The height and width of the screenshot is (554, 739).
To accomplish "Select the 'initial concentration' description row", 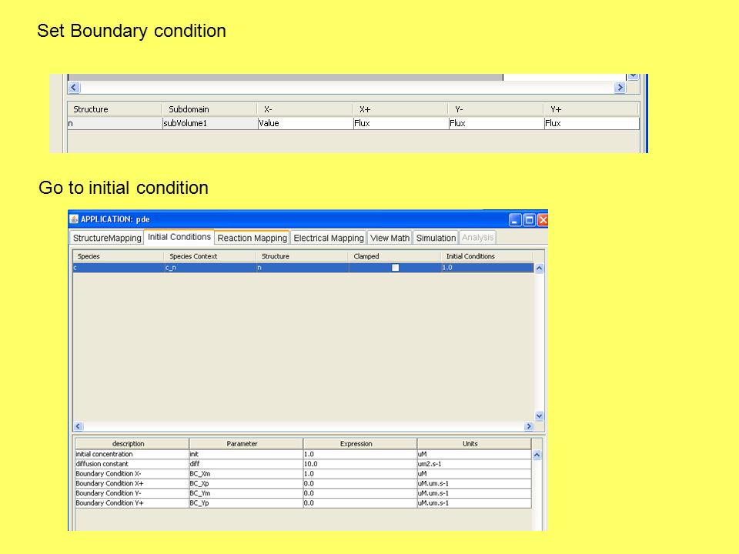I will (x=132, y=454).
